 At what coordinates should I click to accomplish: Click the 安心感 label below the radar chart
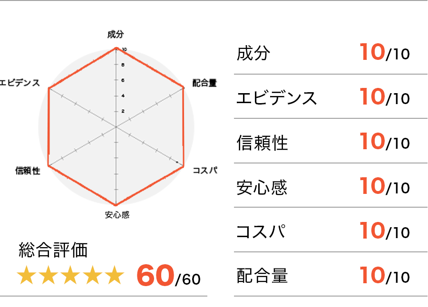(x=117, y=215)
